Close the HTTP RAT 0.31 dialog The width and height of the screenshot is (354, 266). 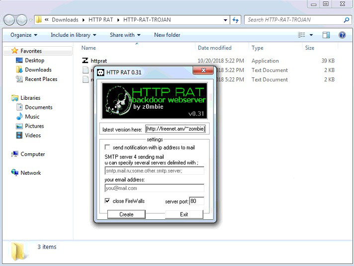pyautogui.click(x=203, y=70)
